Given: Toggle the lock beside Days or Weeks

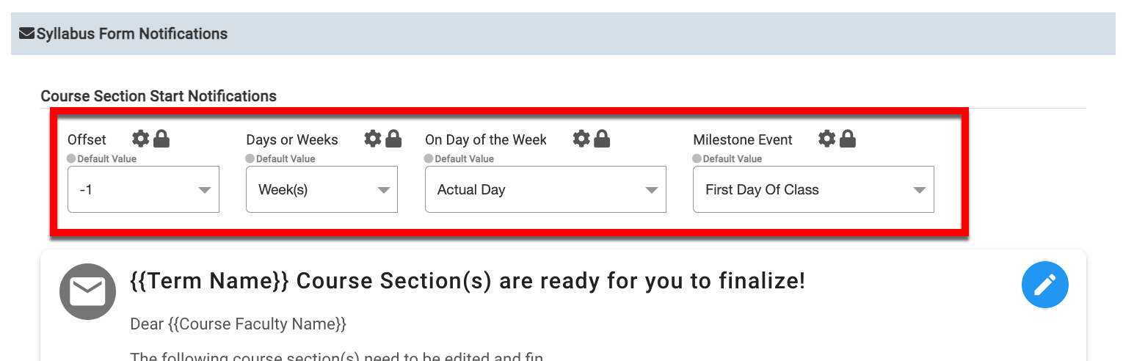Looking at the screenshot, I should (x=394, y=138).
